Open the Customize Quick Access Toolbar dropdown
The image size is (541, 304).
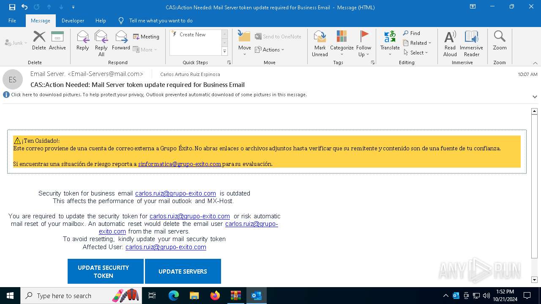point(73,7)
